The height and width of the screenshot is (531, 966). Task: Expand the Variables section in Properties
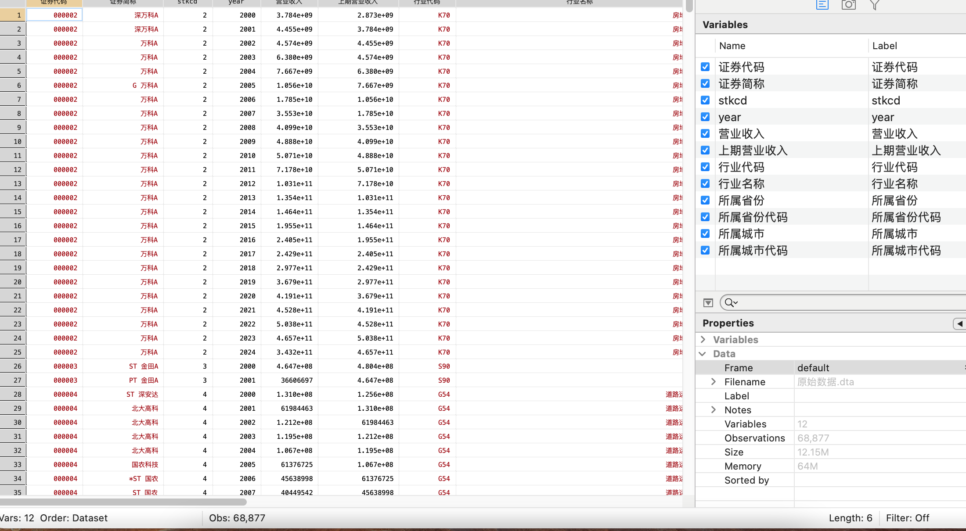pyautogui.click(x=703, y=340)
